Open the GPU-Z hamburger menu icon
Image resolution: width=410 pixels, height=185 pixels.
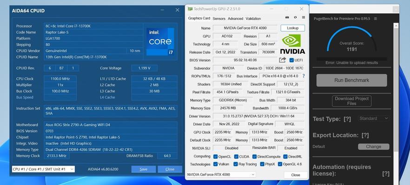coord(303,18)
